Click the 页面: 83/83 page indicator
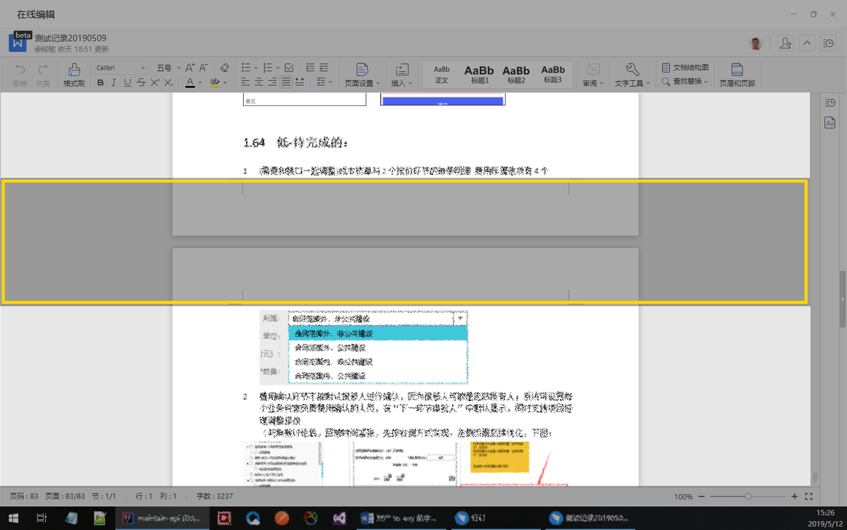Image resolution: width=847 pixels, height=530 pixels. pos(65,496)
